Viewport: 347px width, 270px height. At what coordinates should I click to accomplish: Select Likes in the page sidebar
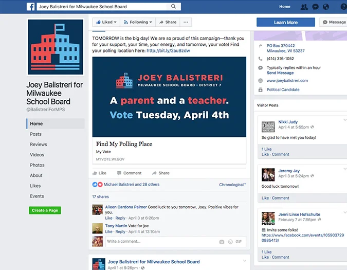click(x=35, y=186)
